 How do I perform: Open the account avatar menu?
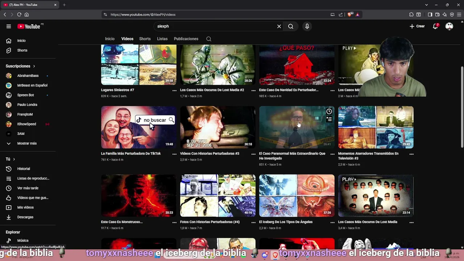pos(449,26)
